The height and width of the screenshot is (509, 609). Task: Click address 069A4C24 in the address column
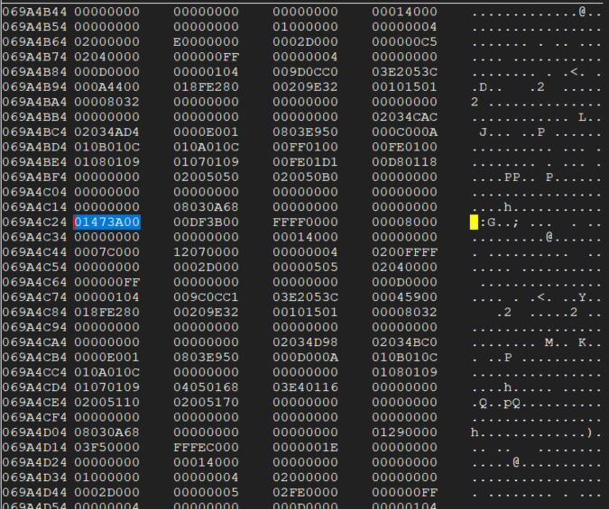click(x=33, y=222)
